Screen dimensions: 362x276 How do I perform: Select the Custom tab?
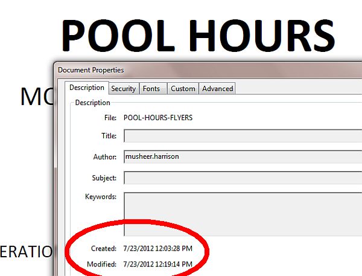click(x=183, y=89)
